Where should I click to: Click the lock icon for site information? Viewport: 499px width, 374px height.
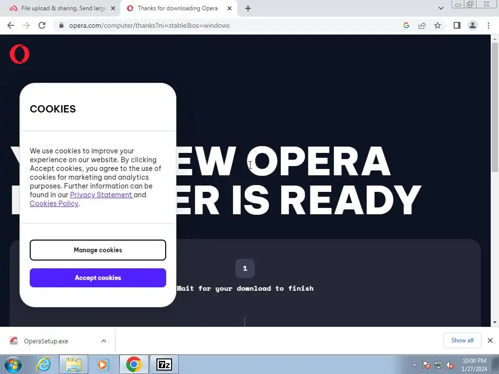coord(61,25)
